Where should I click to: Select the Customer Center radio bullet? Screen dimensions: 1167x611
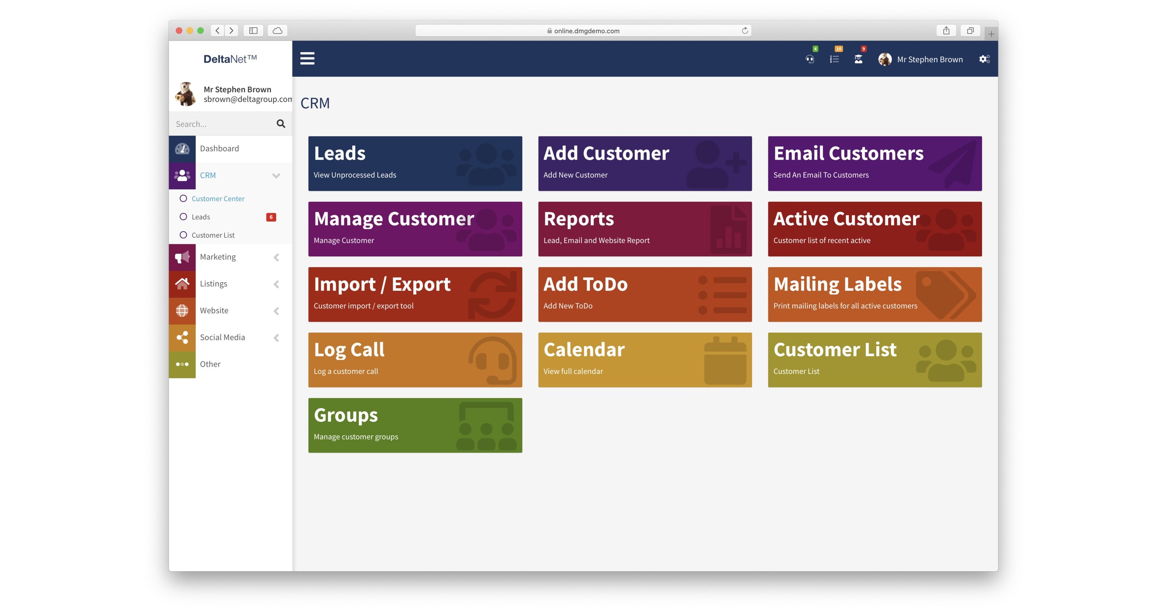183,198
